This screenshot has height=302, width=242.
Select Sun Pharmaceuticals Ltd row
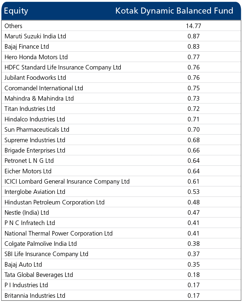click(x=121, y=130)
